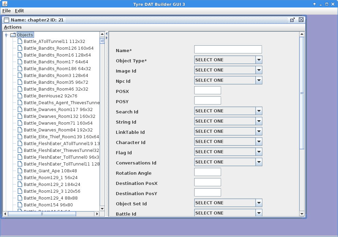Click tree horizontal scroll-left arrow

(5, 214)
